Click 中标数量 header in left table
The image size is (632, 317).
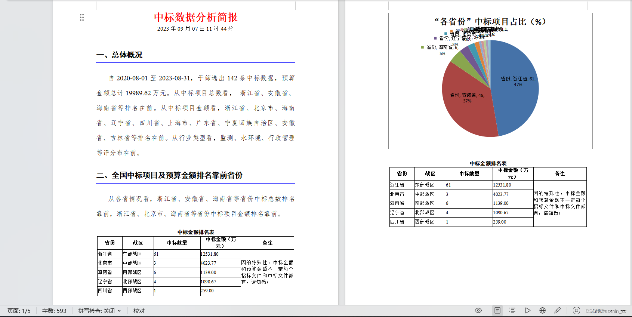tap(177, 243)
